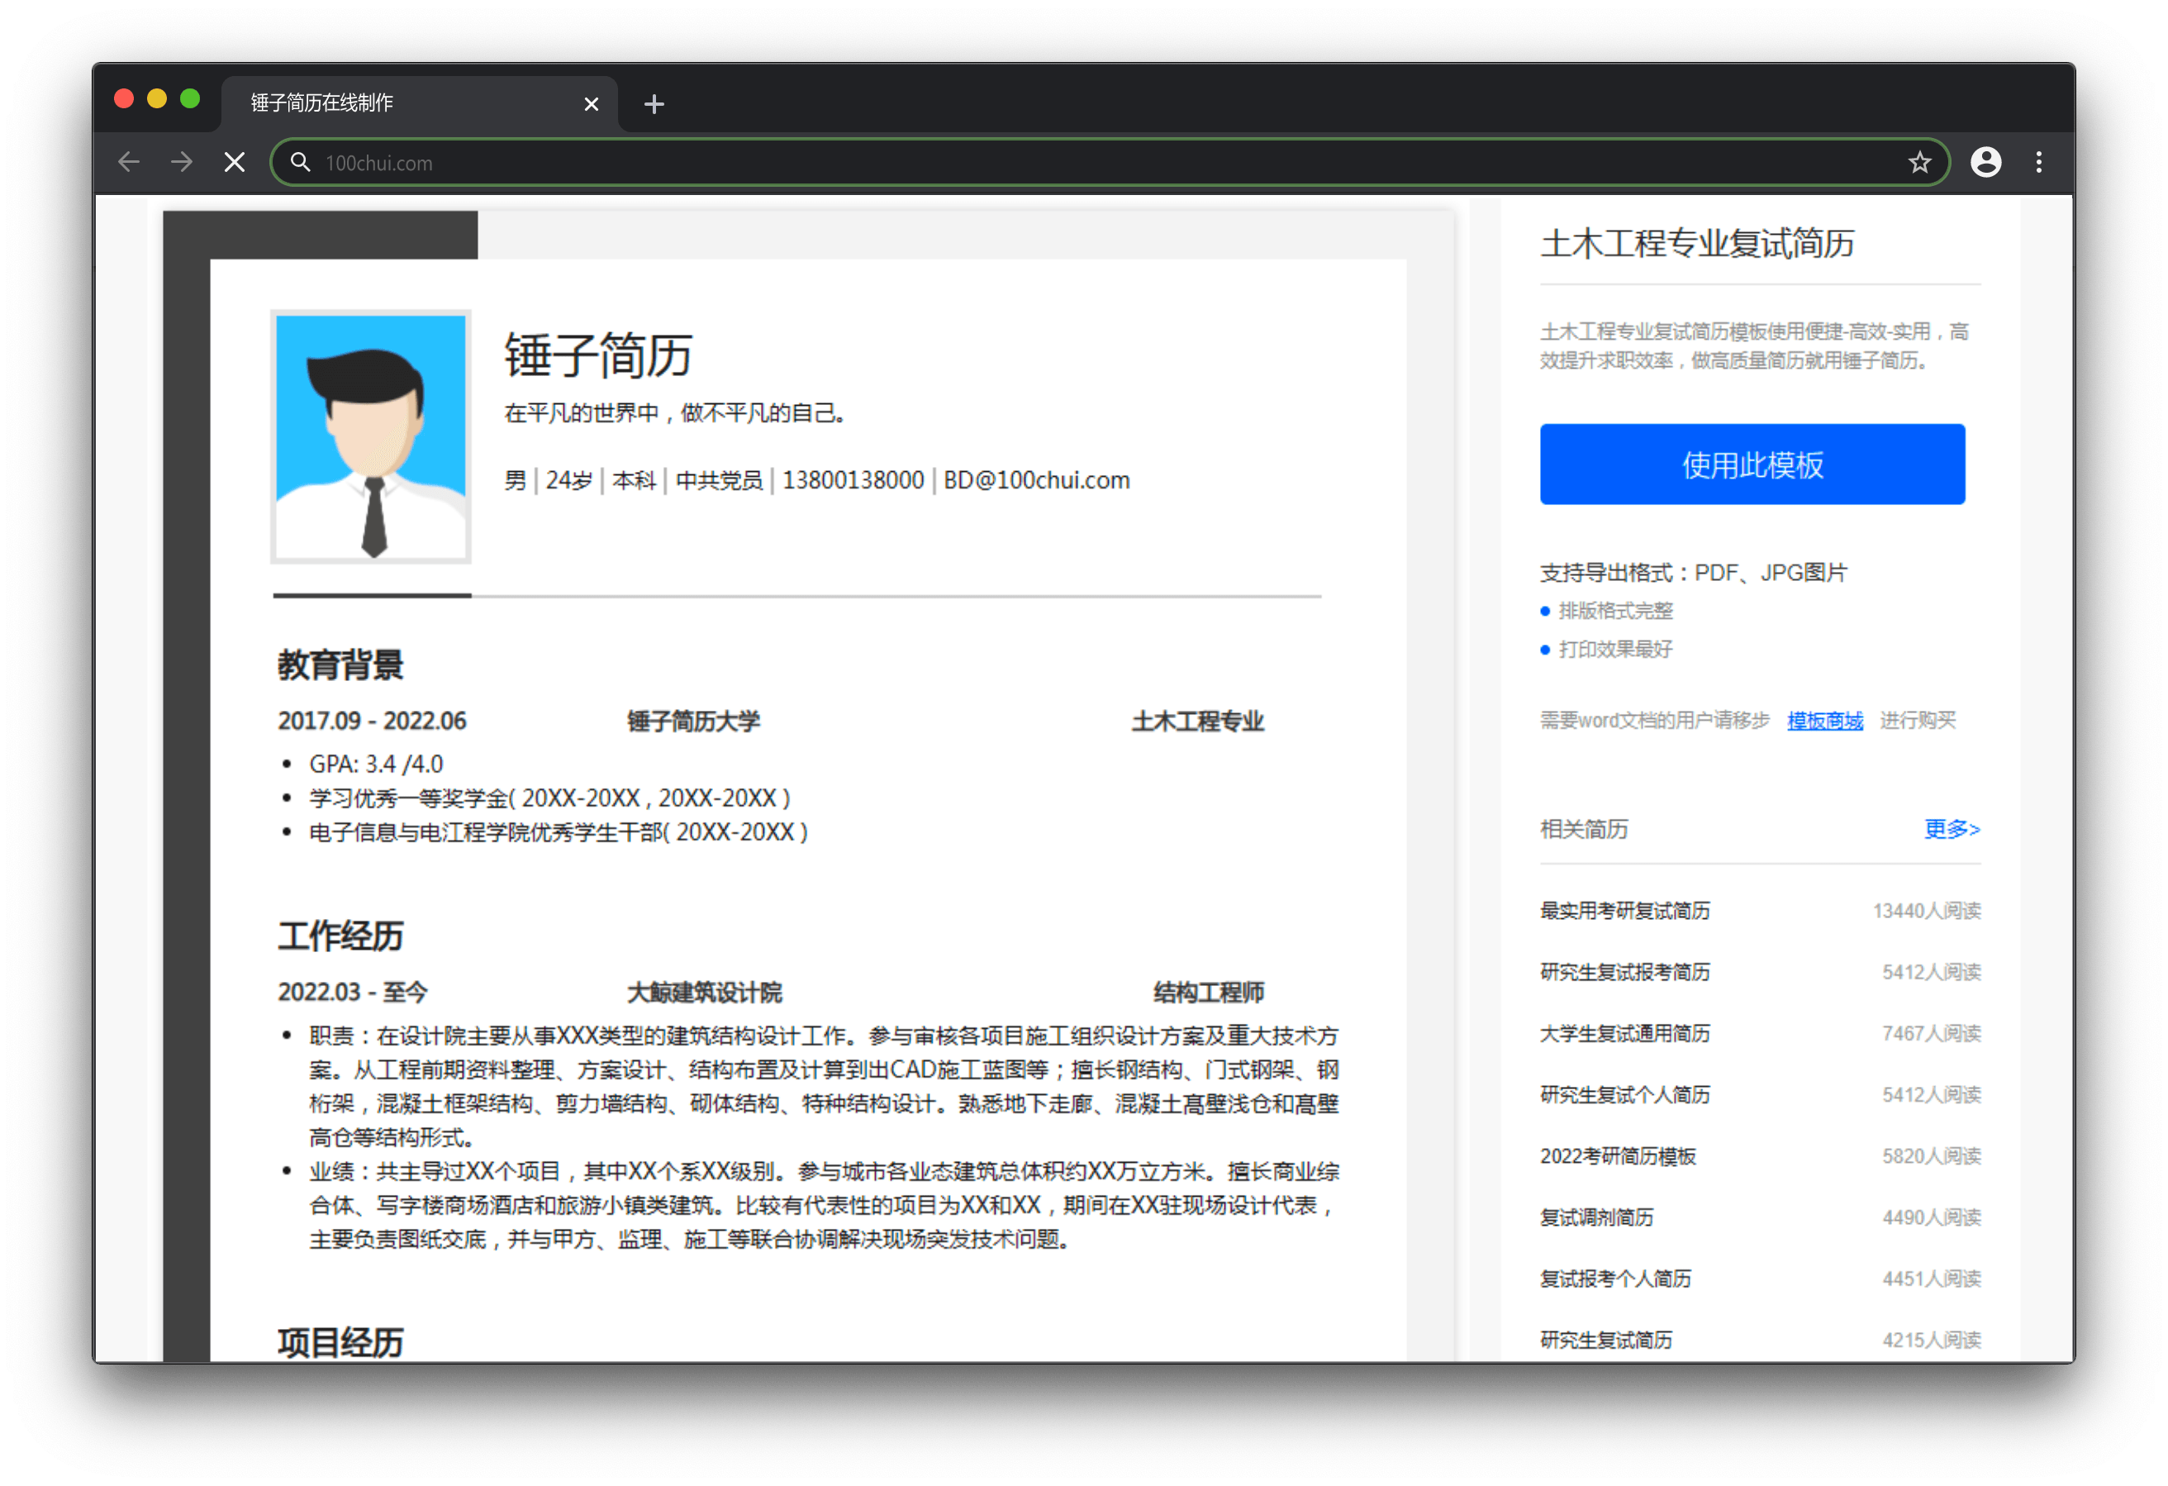
Task: Click the 支持导出格式：PDF、JPG图片 text
Action: point(1693,572)
